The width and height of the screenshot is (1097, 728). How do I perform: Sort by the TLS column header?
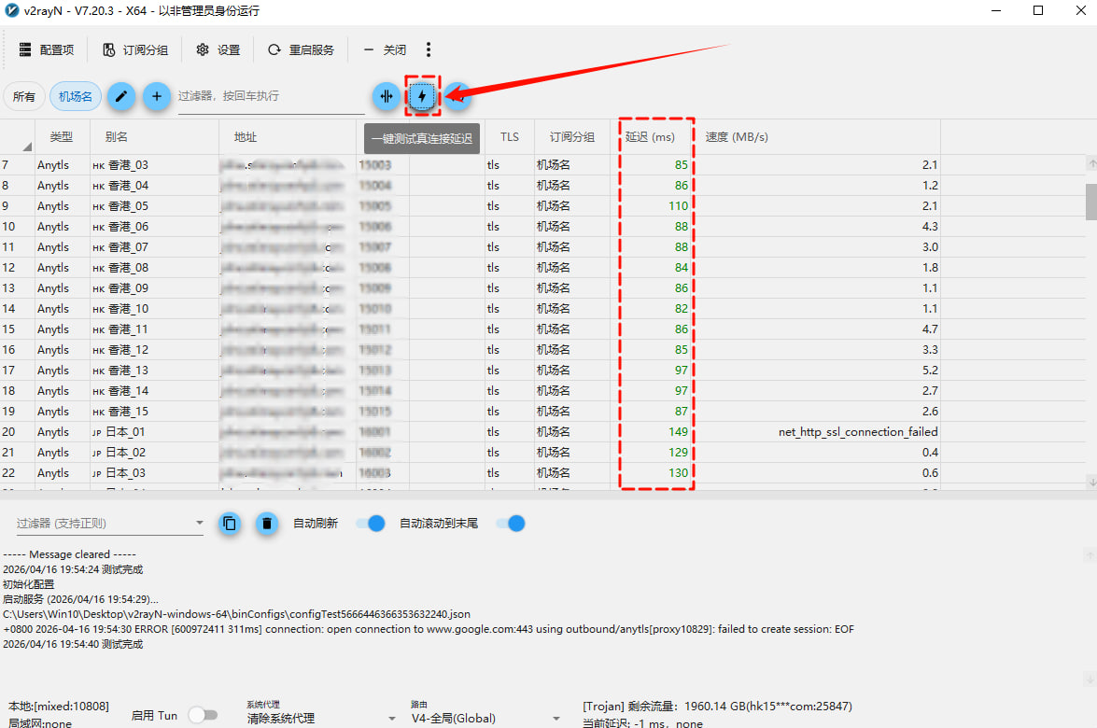click(x=510, y=137)
